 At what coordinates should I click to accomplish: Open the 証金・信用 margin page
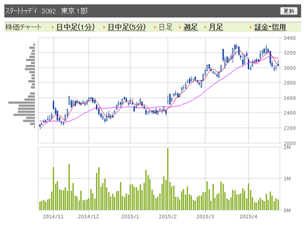pyautogui.click(x=270, y=27)
